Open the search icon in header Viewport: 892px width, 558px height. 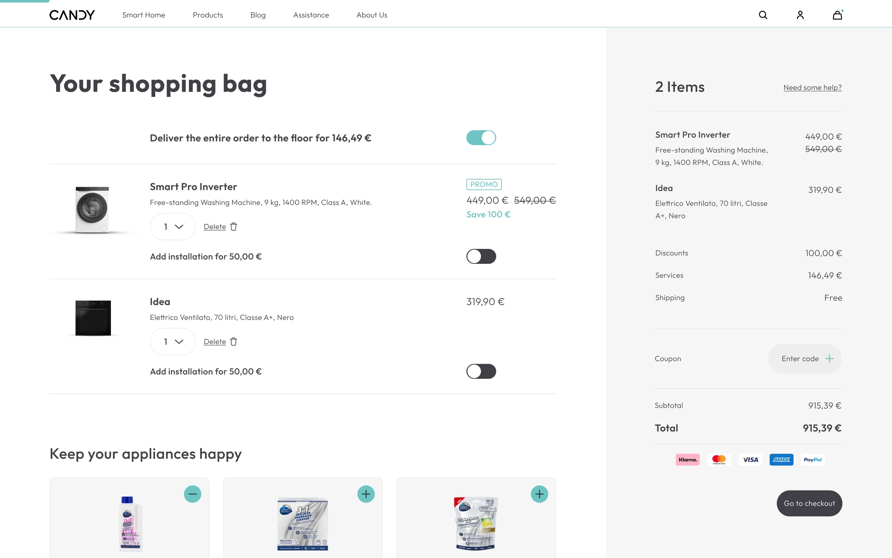tap(763, 15)
